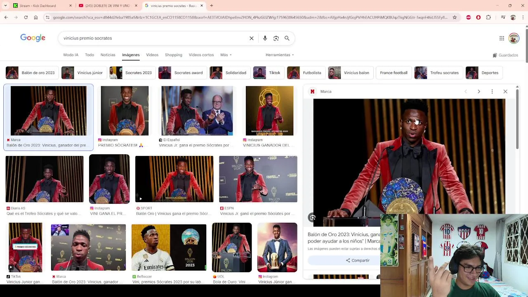Click the browser address bar
528x297 pixels.
tap(250, 17)
